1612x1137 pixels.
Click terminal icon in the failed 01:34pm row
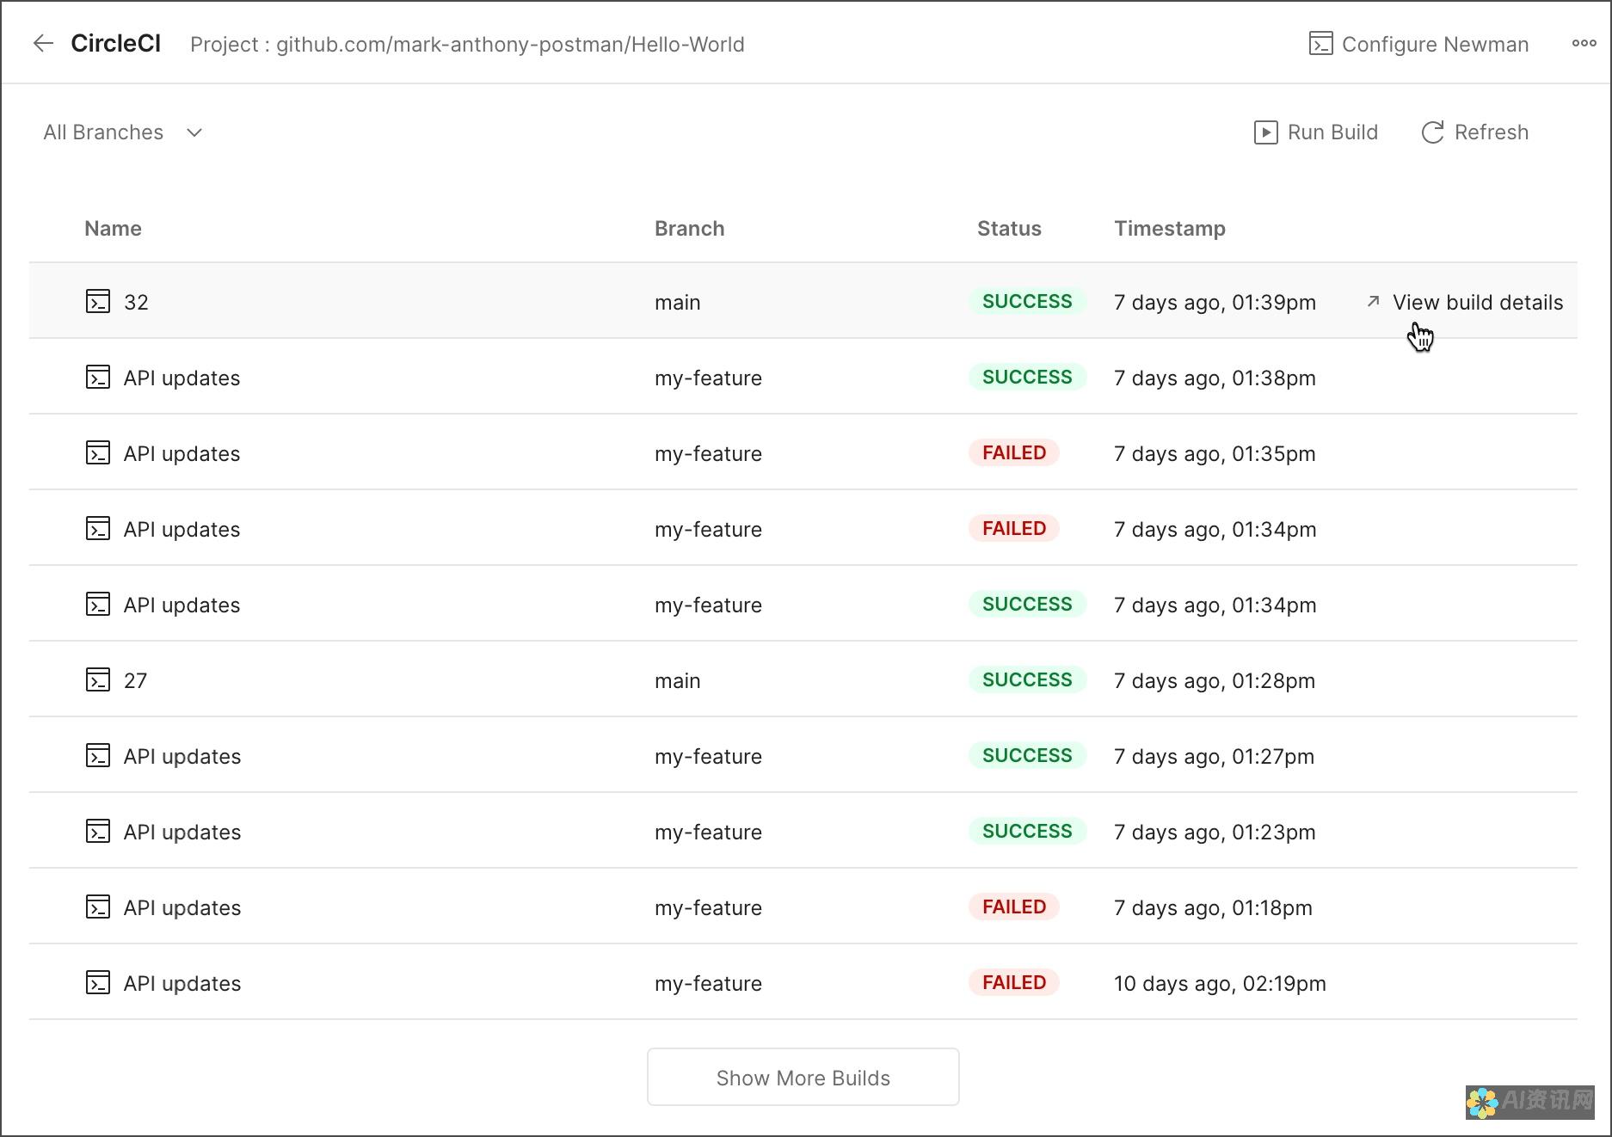pyautogui.click(x=98, y=529)
